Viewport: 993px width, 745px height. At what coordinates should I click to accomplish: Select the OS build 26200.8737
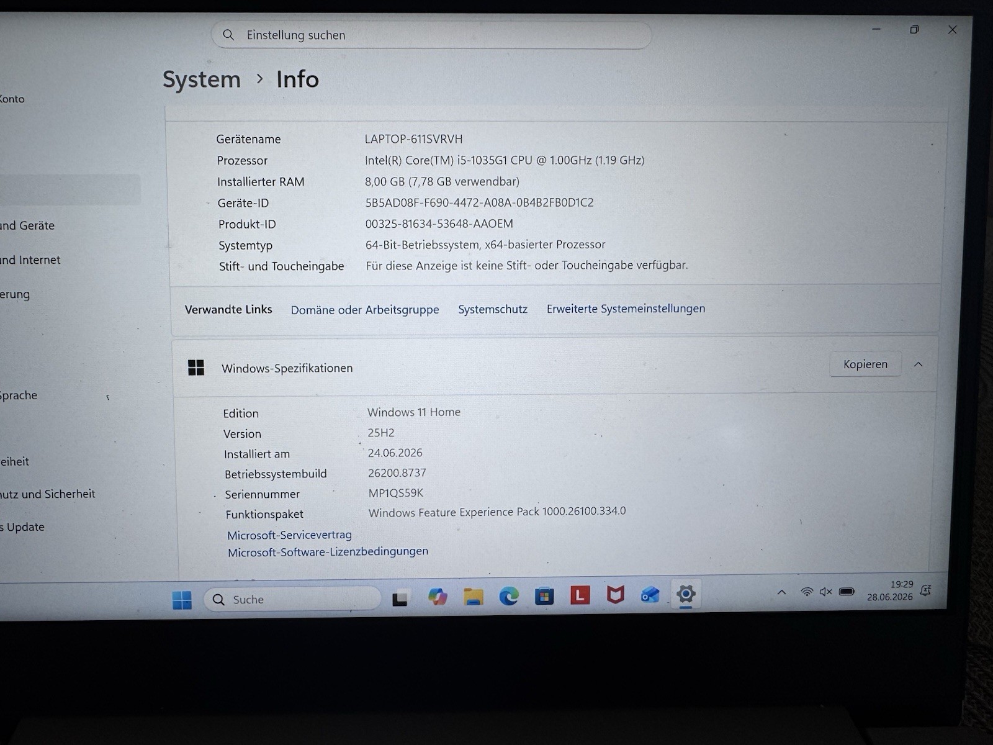pos(397,473)
